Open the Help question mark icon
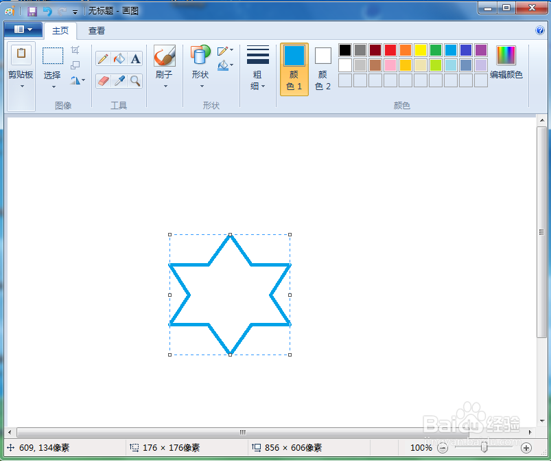The width and height of the screenshot is (551, 461). pyautogui.click(x=540, y=30)
